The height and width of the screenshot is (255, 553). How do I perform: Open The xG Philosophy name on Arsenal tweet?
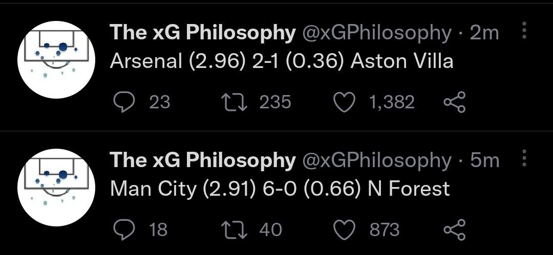click(203, 33)
